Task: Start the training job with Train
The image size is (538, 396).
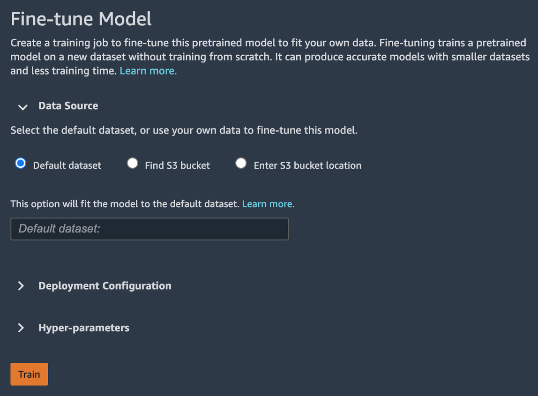Action: pos(29,374)
